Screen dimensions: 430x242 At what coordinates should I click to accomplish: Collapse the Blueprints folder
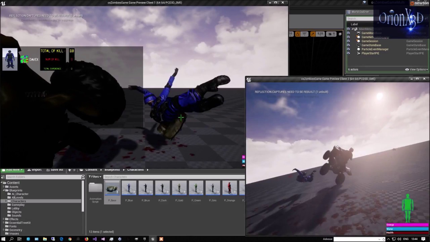4,190
